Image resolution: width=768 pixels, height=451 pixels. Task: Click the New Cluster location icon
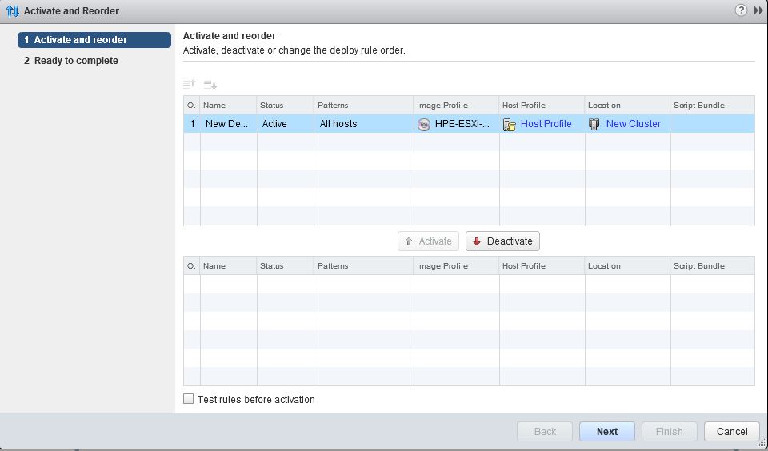click(594, 124)
